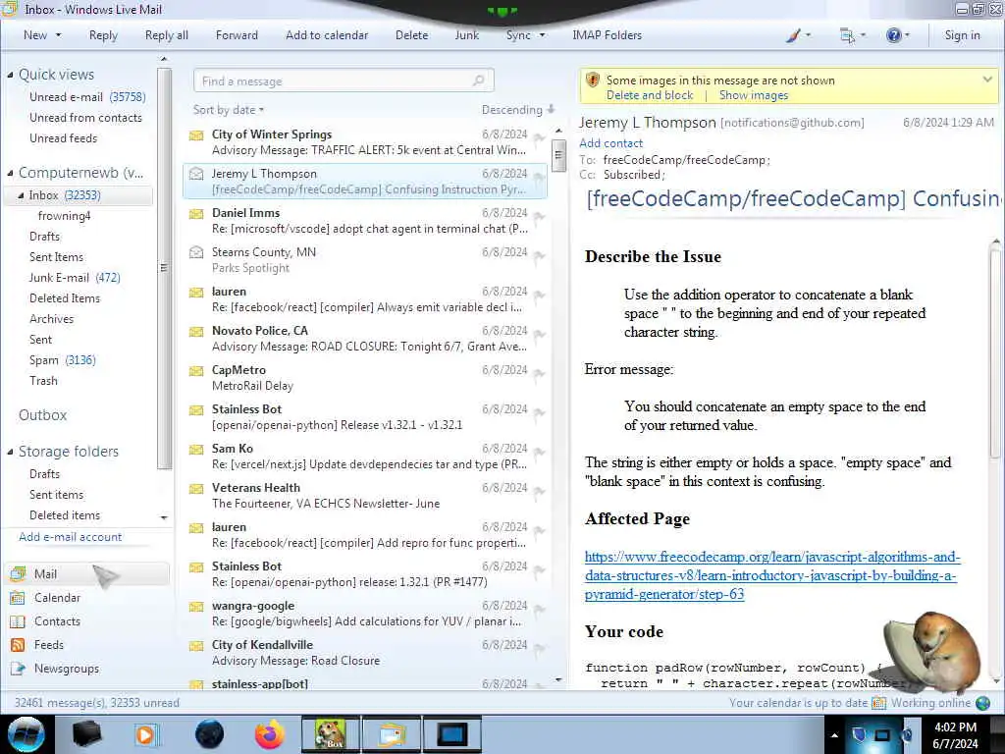
Task: Show hidden tray icons arrow
Action: click(834, 735)
